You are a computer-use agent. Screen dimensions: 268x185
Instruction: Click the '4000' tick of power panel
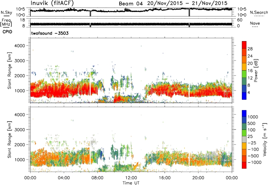[x=20, y=46]
